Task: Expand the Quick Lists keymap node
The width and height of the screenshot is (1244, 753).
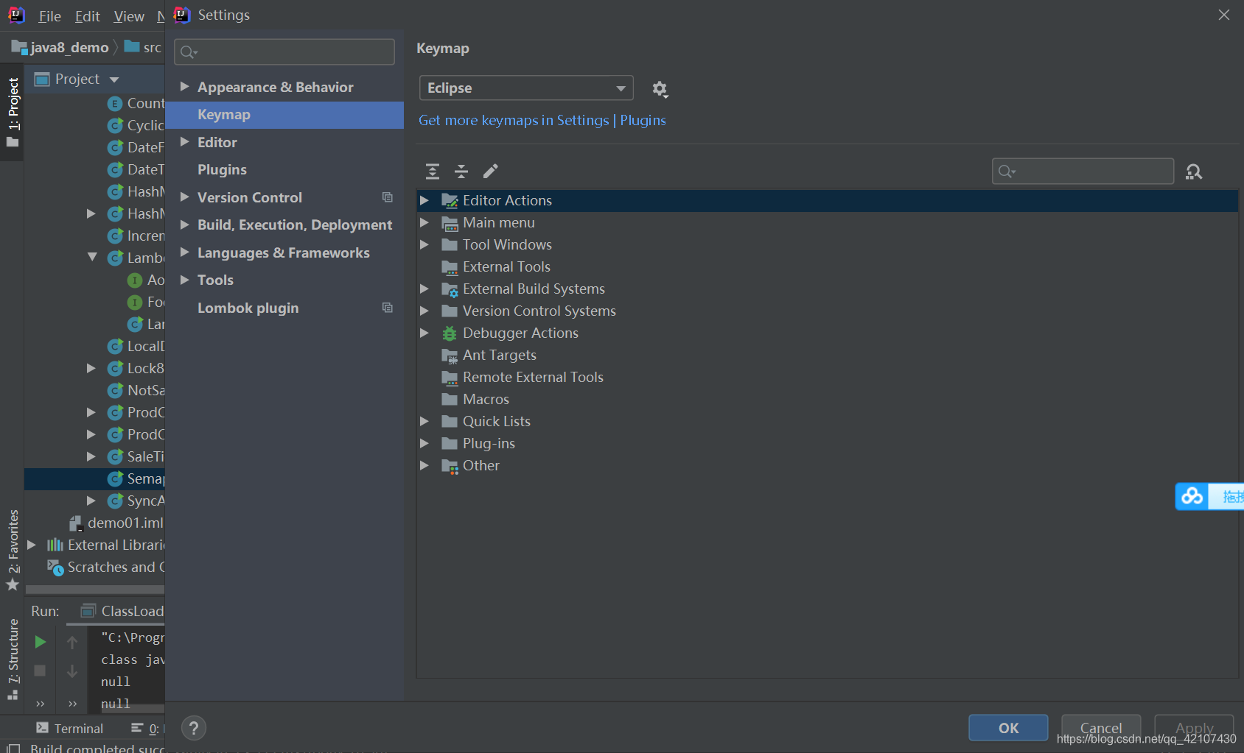Action: click(x=424, y=421)
